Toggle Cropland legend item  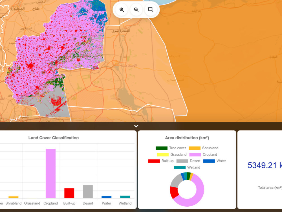point(203,155)
